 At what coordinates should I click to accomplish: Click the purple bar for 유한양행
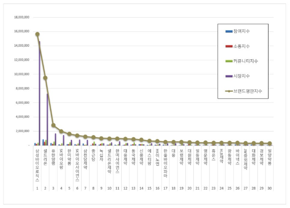[x=55, y=139]
